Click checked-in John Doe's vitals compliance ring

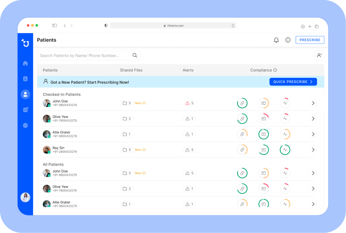point(285,103)
